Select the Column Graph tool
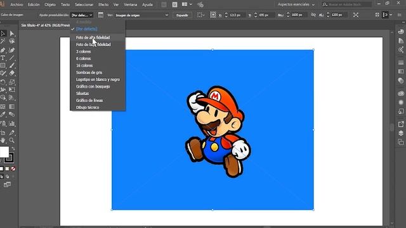Screen dimensions: 406x228 (x=12, y=123)
